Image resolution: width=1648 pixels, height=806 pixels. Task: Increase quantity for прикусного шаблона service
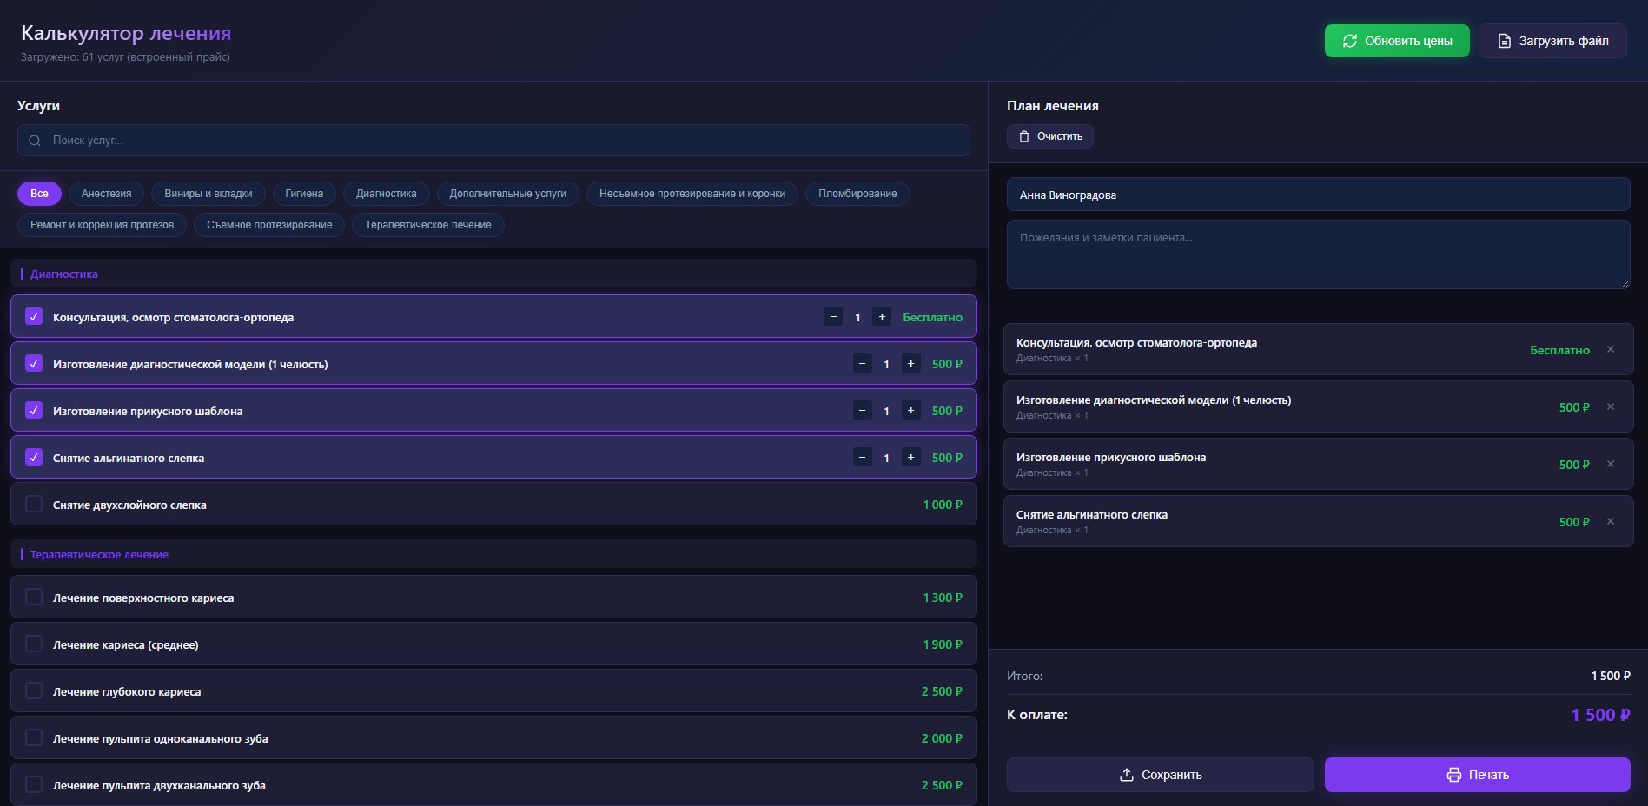click(910, 410)
